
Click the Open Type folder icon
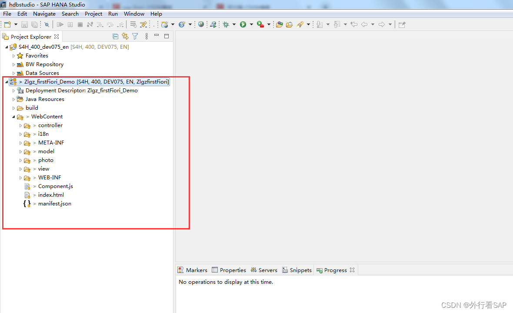pos(280,24)
